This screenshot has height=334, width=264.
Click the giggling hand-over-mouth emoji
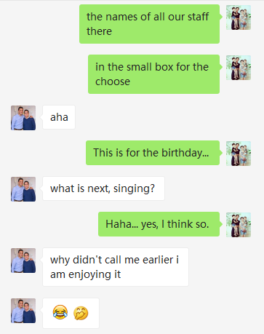[x=81, y=313]
